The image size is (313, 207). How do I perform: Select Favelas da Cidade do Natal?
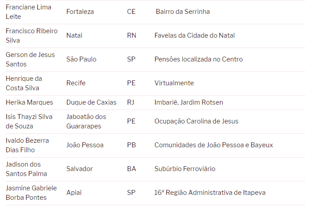[x=194, y=35]
